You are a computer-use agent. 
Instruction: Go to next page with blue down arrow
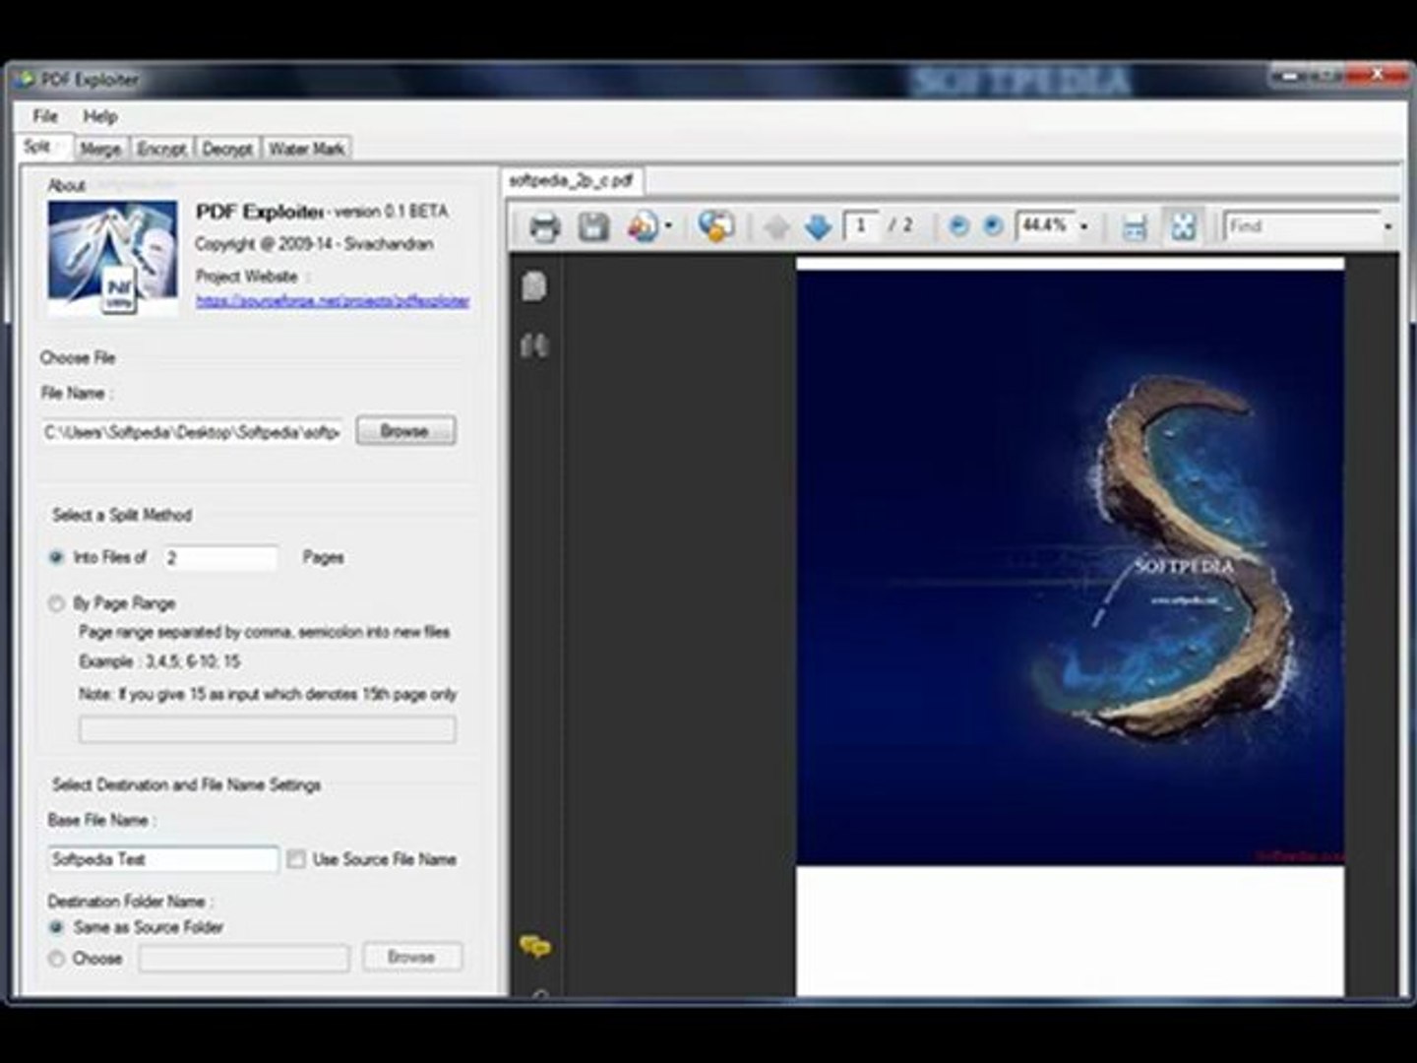[x=818, y=227]
